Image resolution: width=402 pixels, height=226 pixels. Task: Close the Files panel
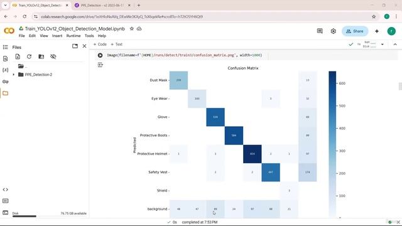(x=84, y=46)
